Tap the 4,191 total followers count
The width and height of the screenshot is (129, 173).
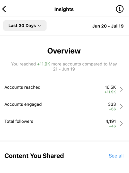[111, 121]
